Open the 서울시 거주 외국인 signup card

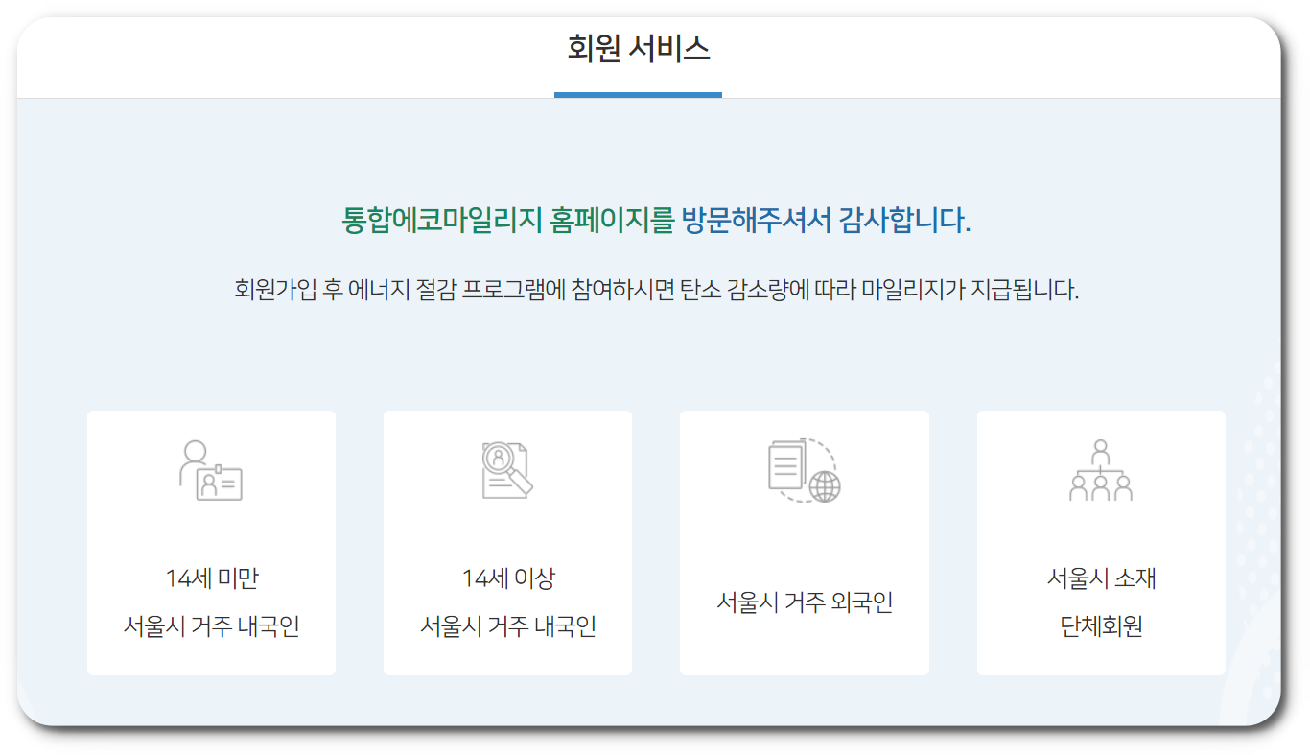804,542
